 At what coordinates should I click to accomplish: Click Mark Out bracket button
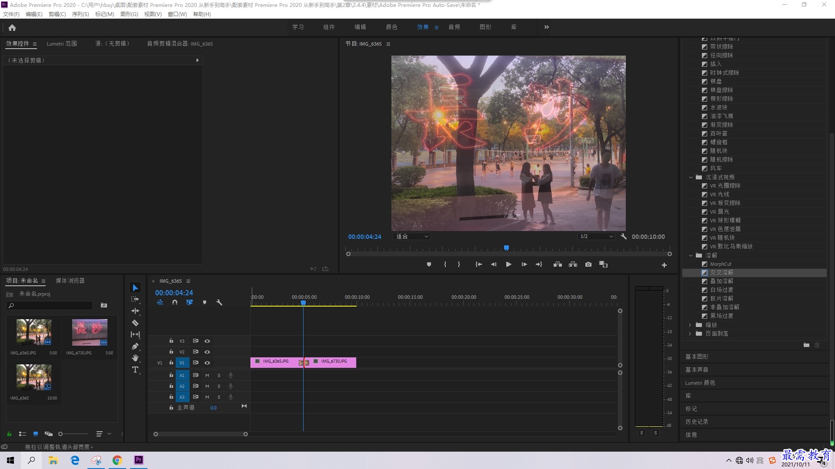[459, 264]
